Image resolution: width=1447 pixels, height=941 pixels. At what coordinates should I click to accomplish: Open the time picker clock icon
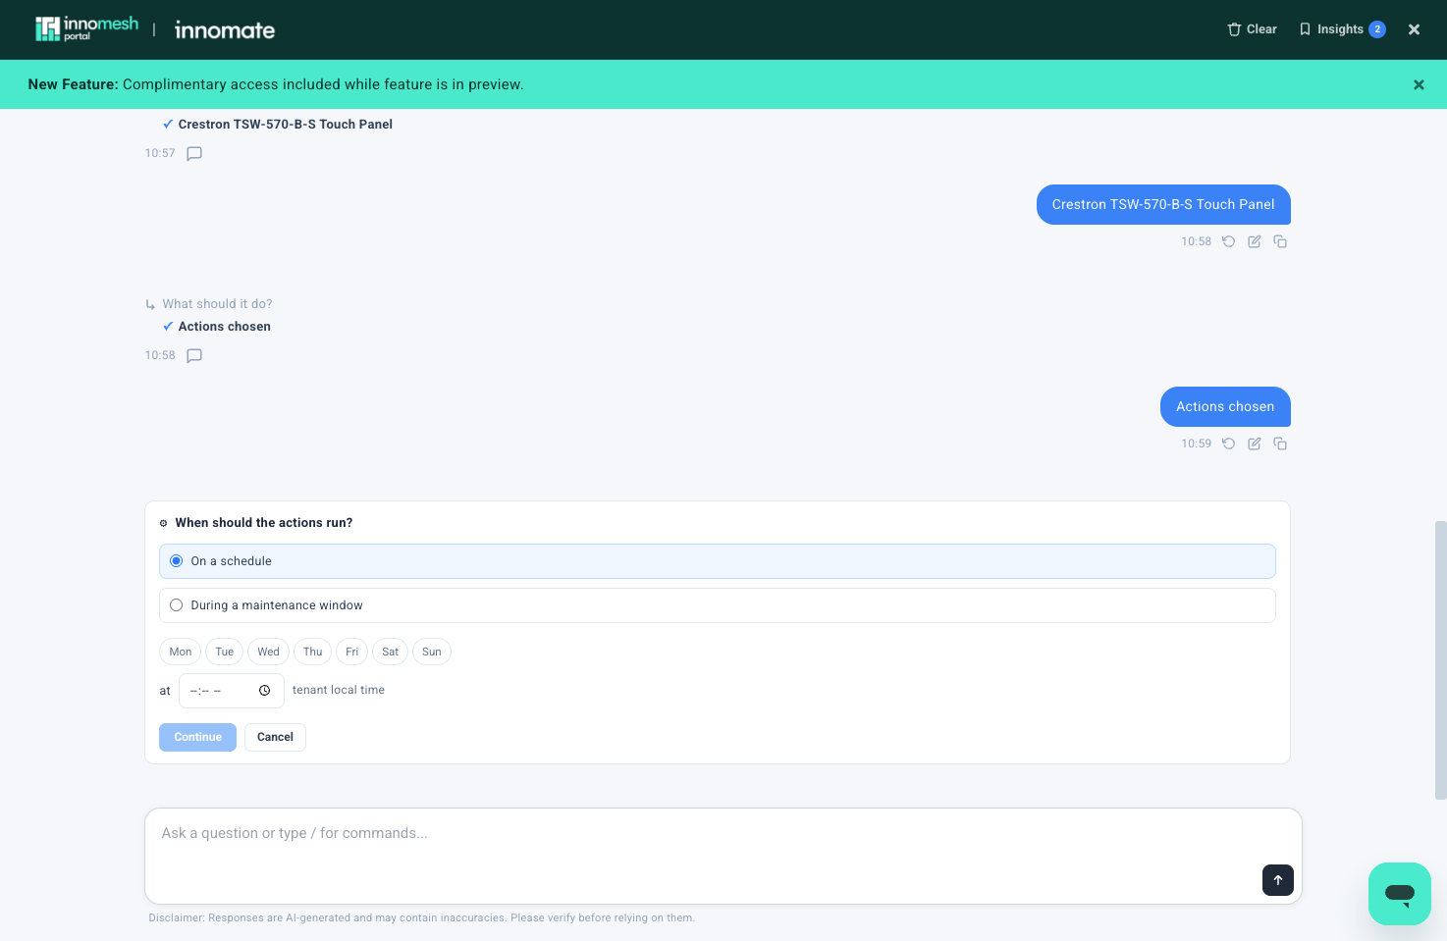tap(265, 691)
